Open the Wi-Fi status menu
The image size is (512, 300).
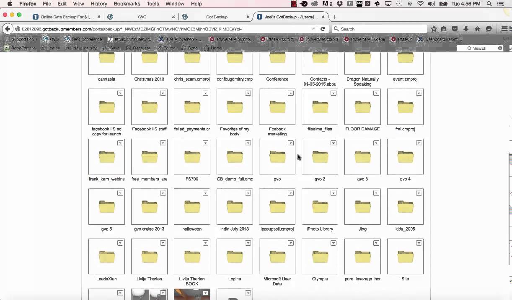tap(420, 4)
